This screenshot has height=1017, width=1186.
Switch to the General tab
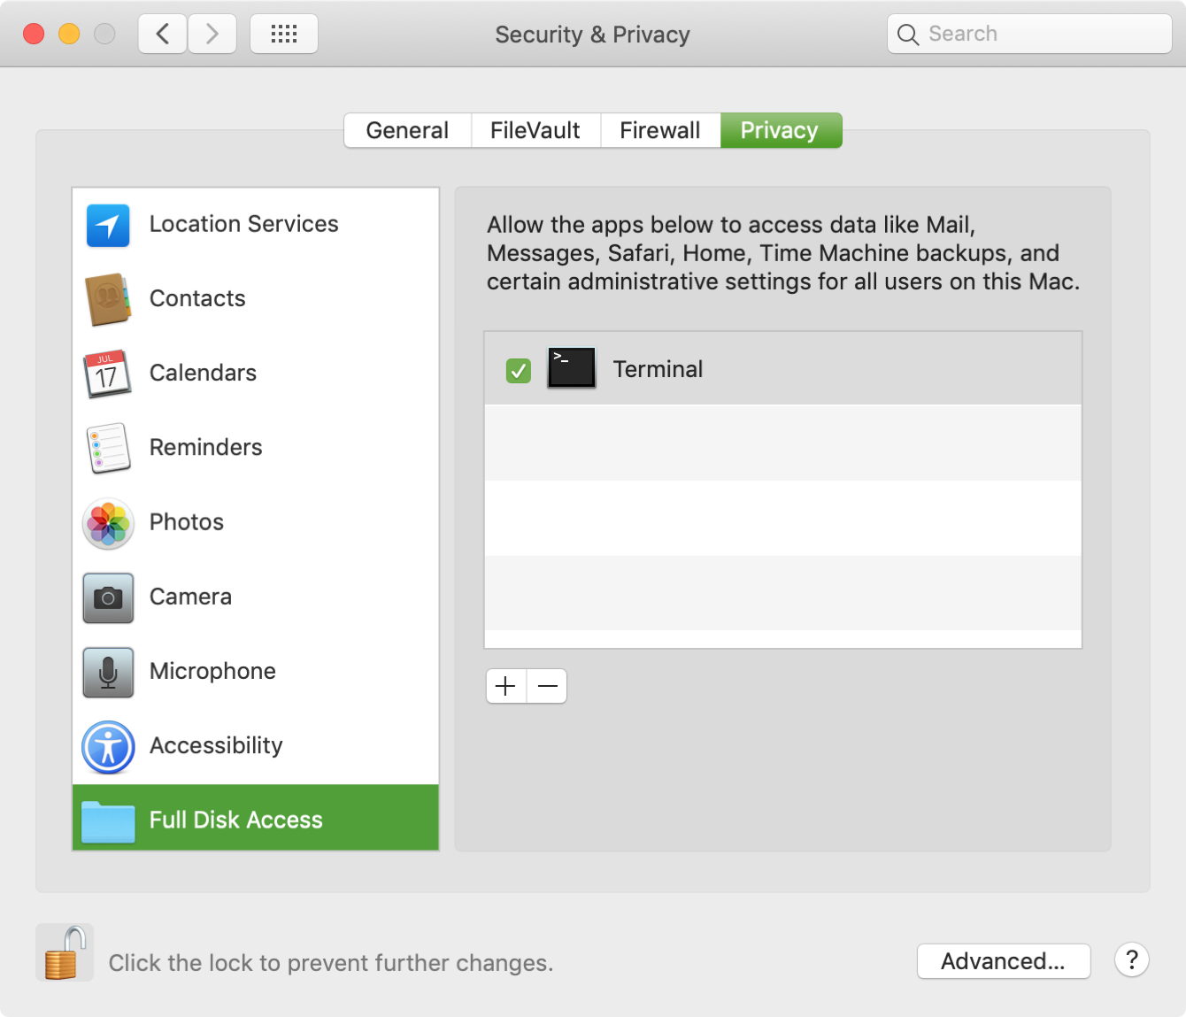407,130
